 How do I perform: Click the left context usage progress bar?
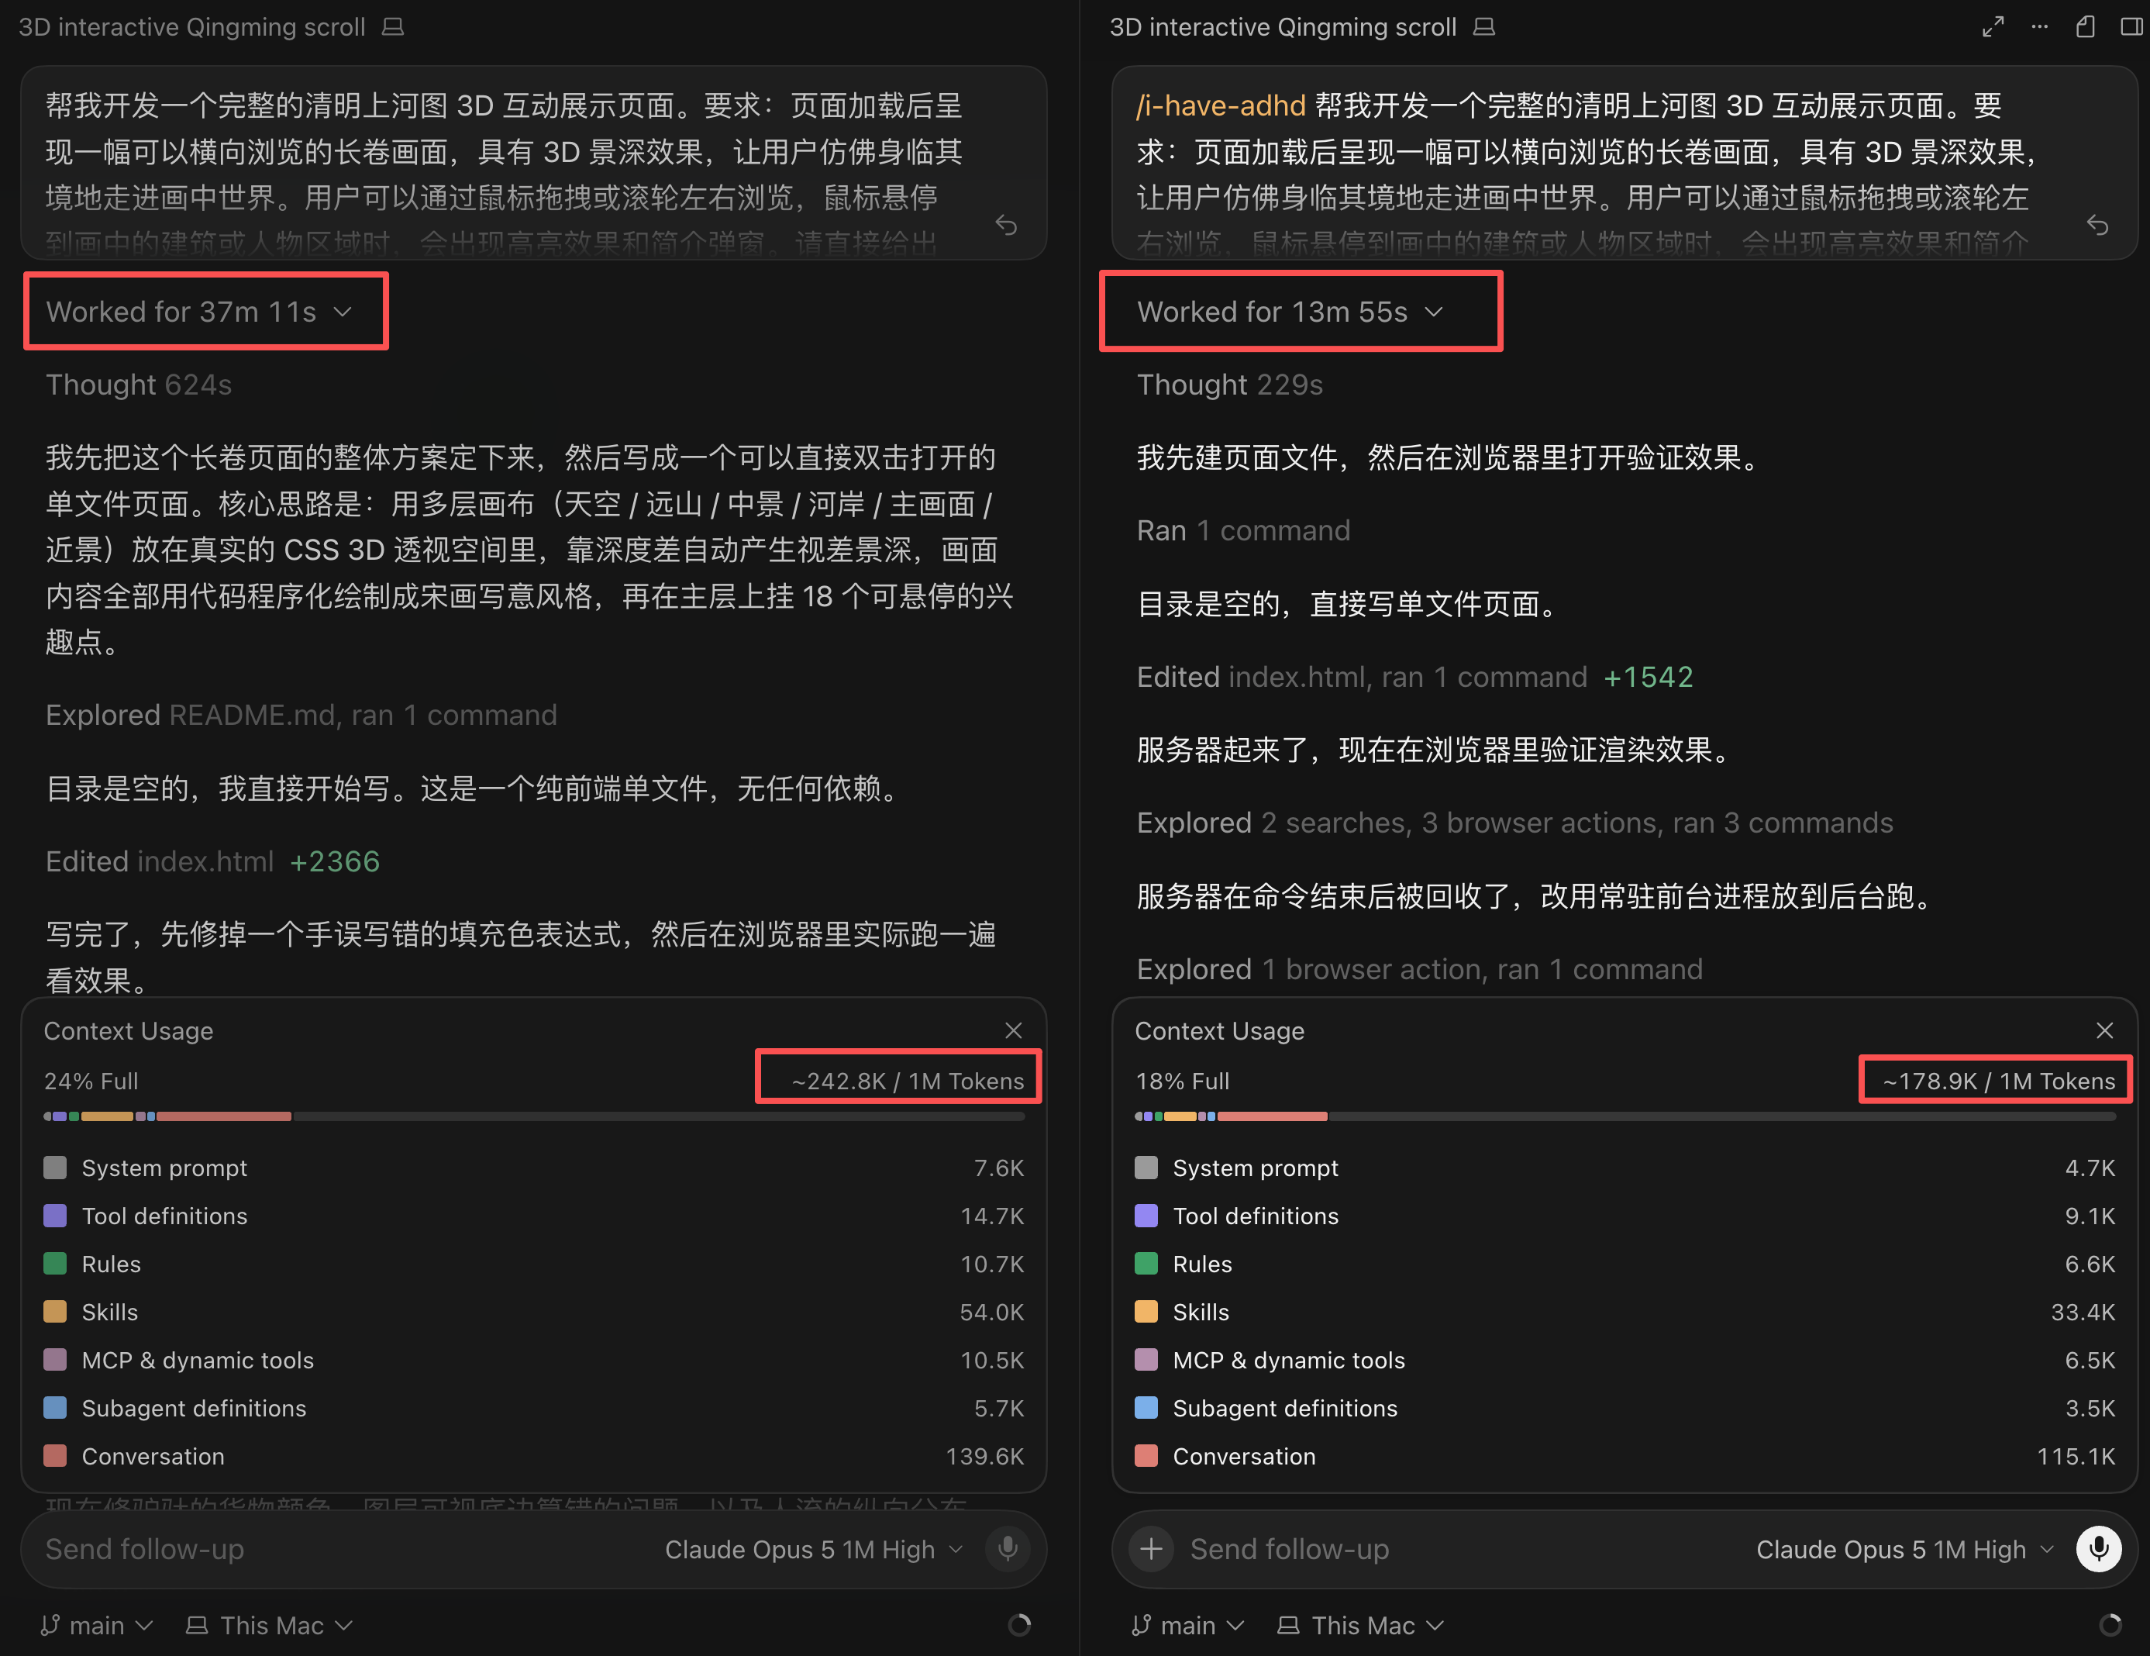[533, 1116]
